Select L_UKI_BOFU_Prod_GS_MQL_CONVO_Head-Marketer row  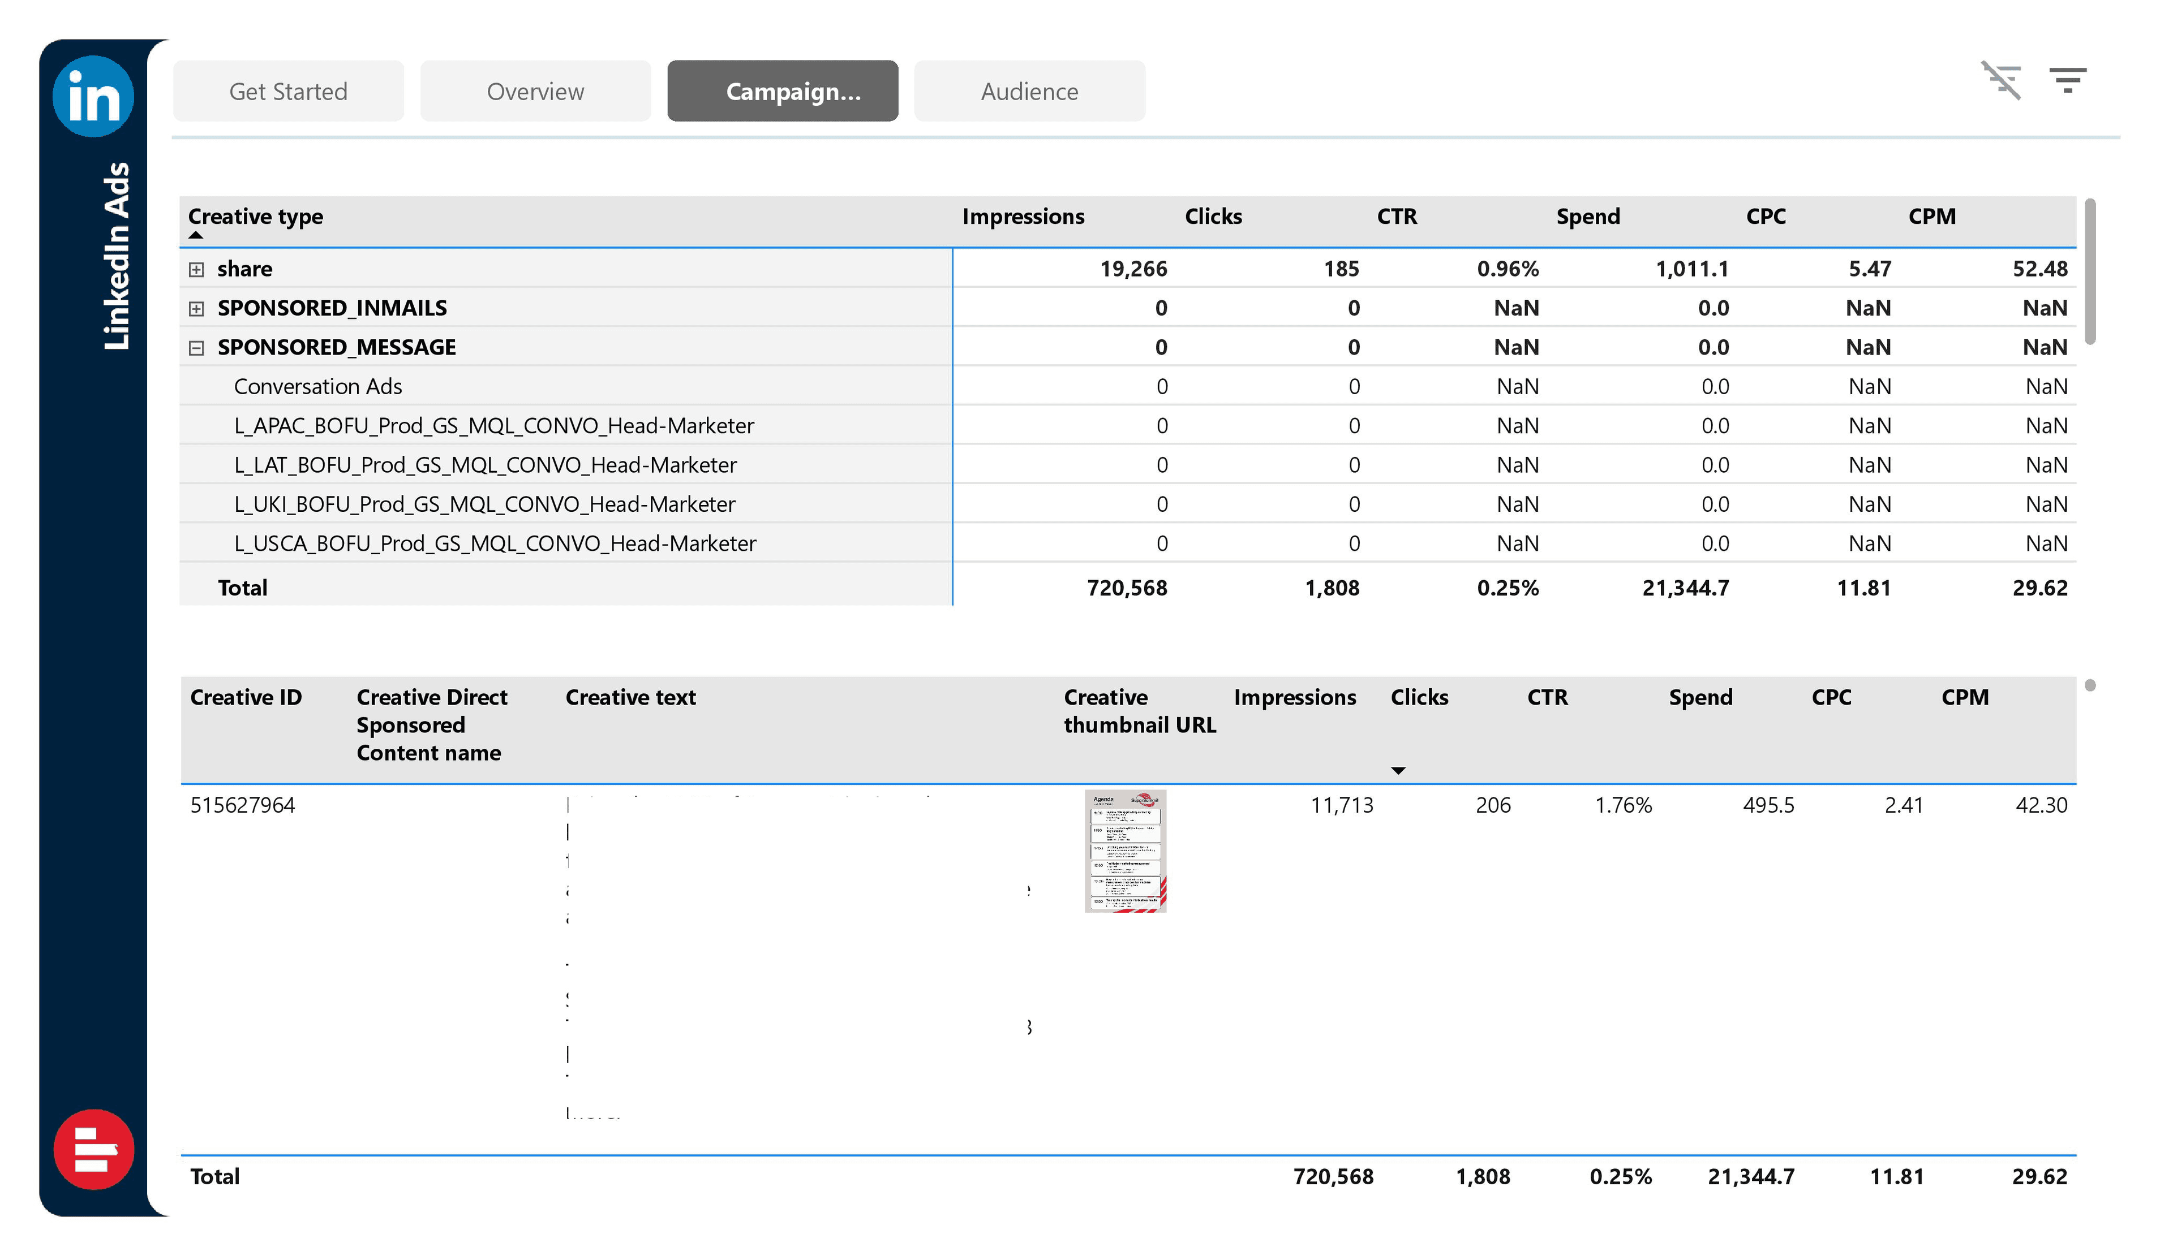click(484, 504)
